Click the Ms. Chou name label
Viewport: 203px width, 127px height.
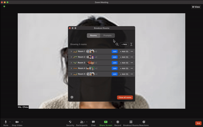coord(23,107)
